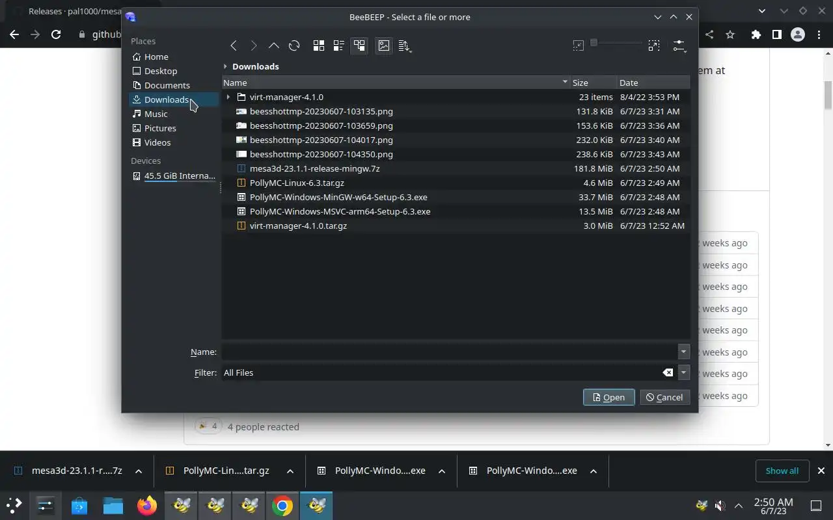Open the Filter dropdown arrow
Screen dimensions: 833x520
pyautogui.click(x=683, y=372)
